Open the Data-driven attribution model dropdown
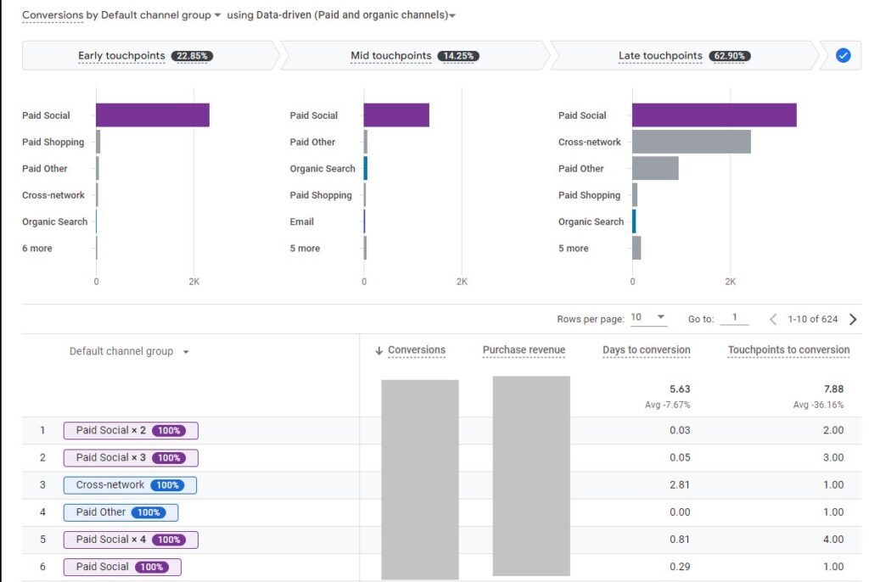Viewport: 869px width, 582px height. (x=452, y=15)
